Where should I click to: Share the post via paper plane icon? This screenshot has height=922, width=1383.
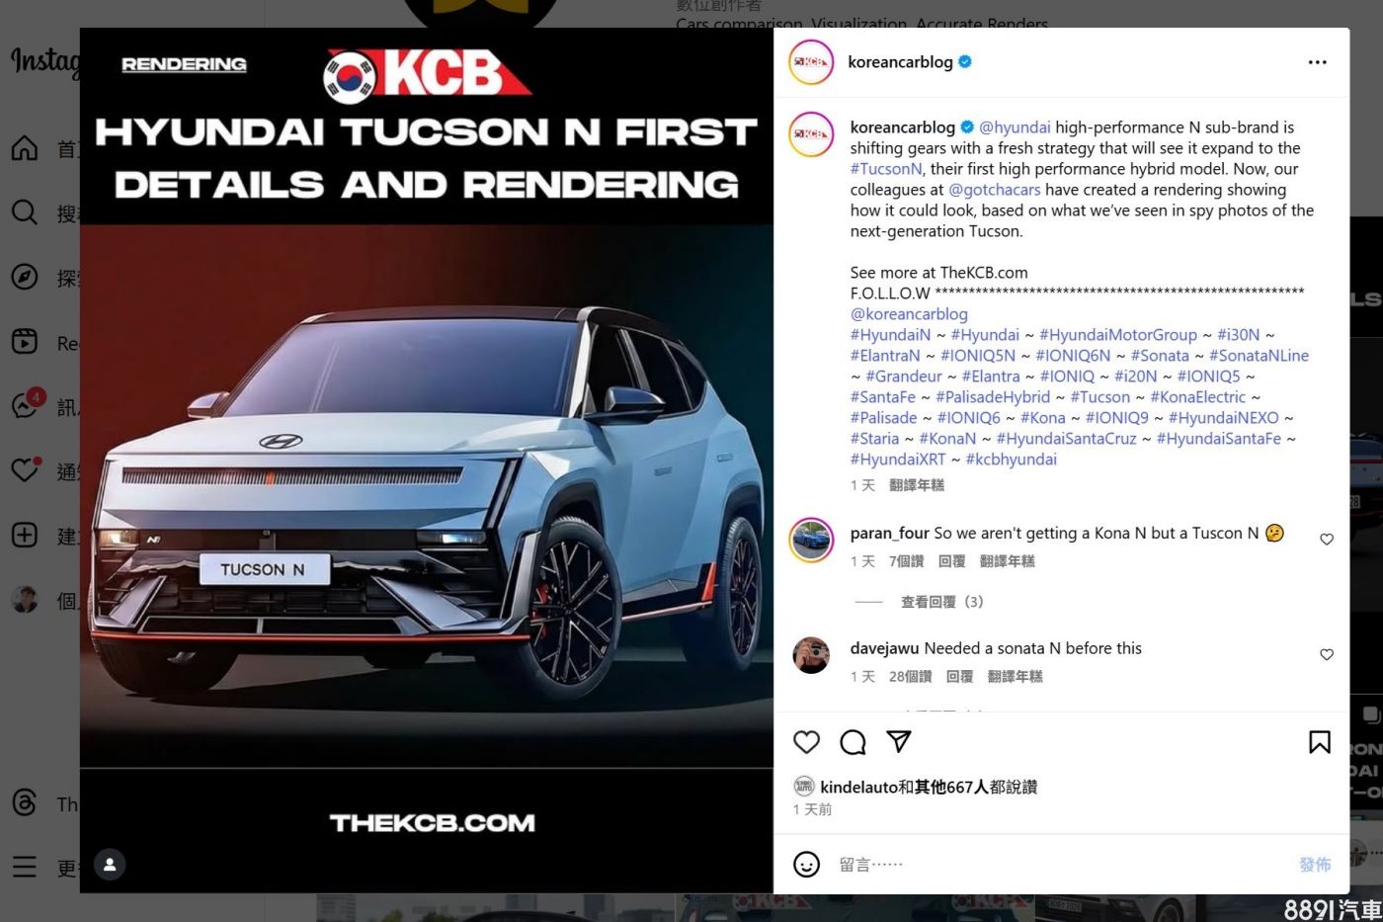coord(898,742)
